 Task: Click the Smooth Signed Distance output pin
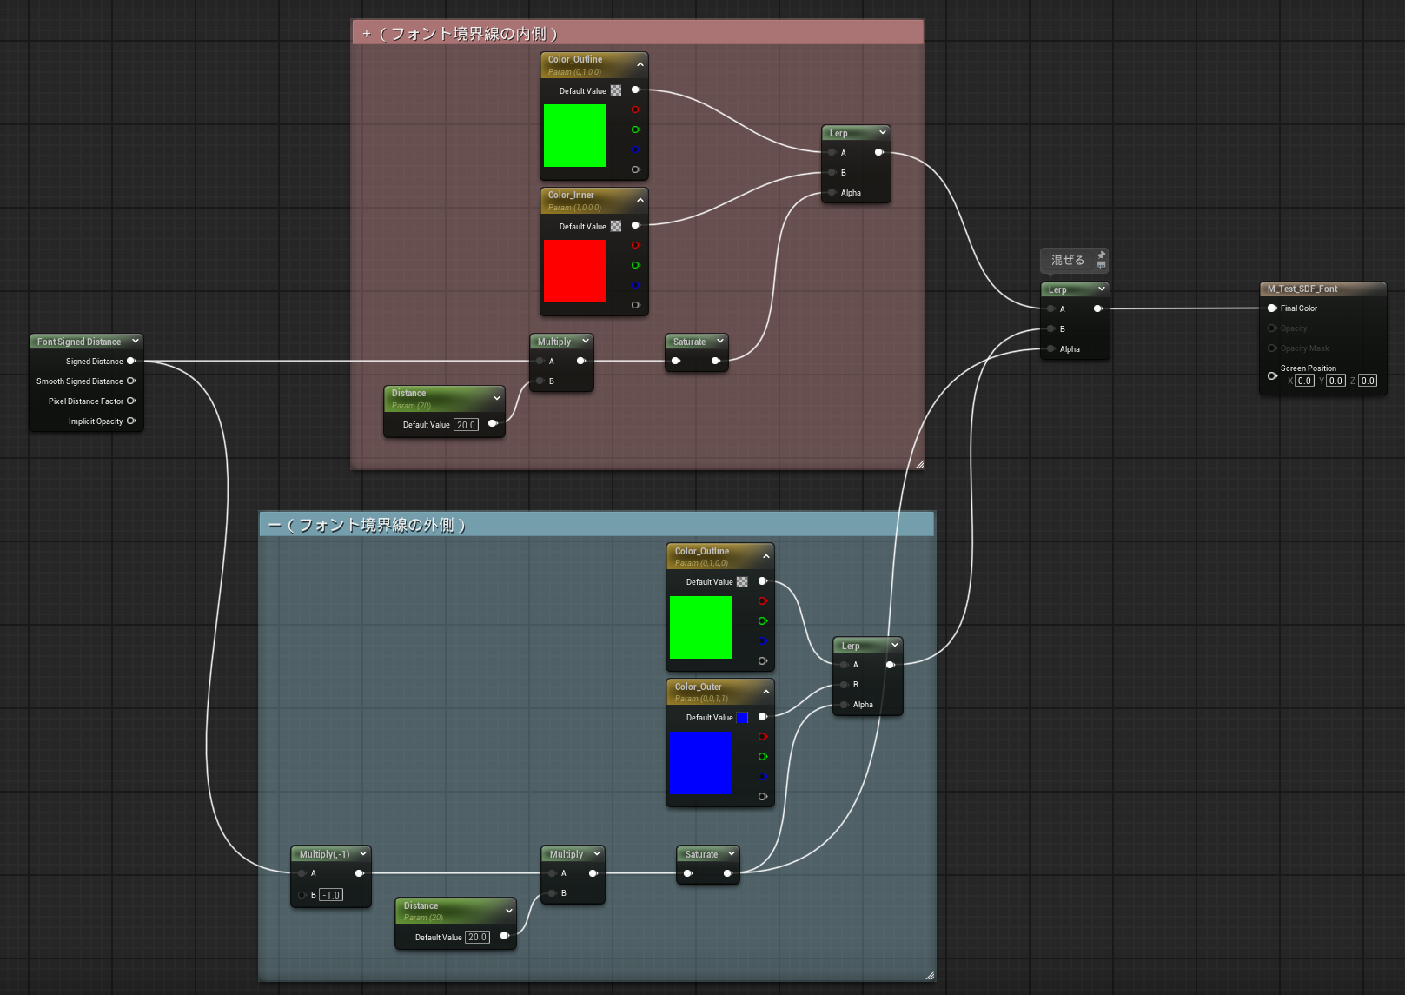click(x=131, y=381)
